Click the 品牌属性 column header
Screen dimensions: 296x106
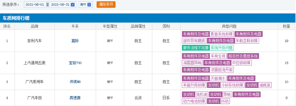(x=138, y=26)
